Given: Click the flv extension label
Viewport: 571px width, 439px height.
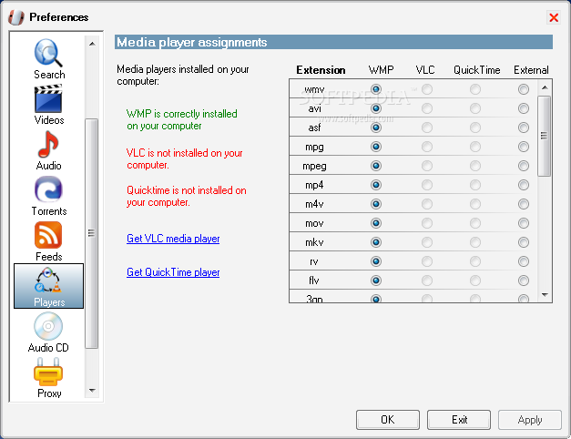Looking at the screenshot, I should point(313,281).
